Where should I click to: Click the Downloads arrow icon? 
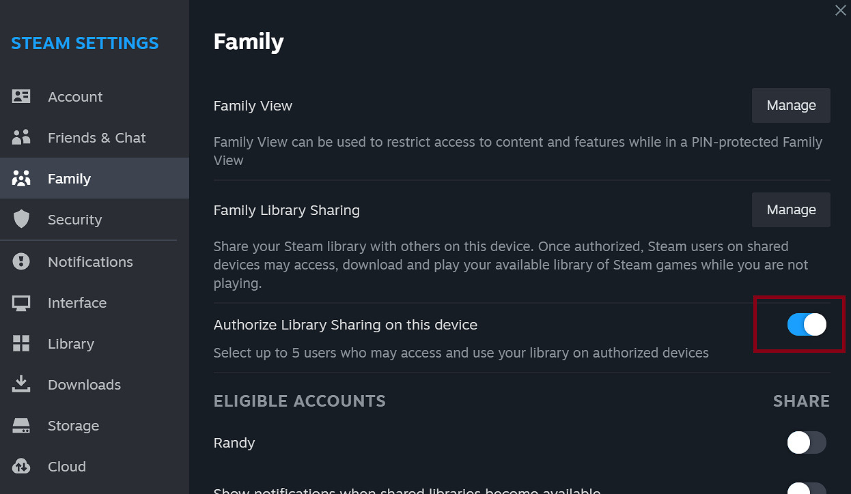click(x=21, y=385)
